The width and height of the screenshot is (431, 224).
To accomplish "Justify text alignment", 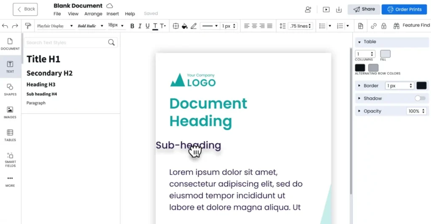I will click(270, 26).
